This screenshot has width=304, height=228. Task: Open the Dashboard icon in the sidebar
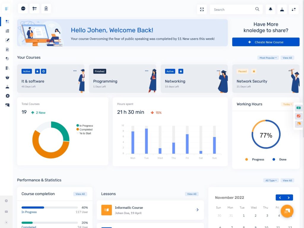tap(7, 21)
